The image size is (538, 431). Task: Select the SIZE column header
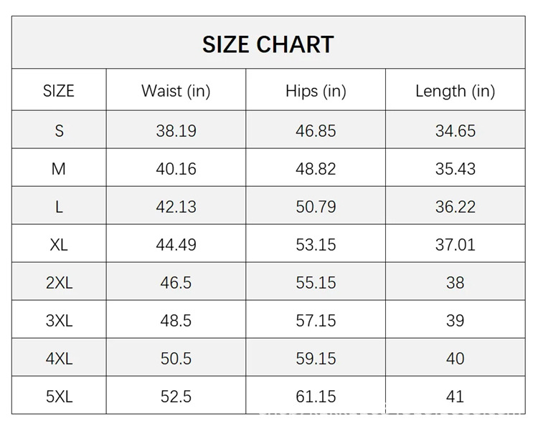point(59,91)
